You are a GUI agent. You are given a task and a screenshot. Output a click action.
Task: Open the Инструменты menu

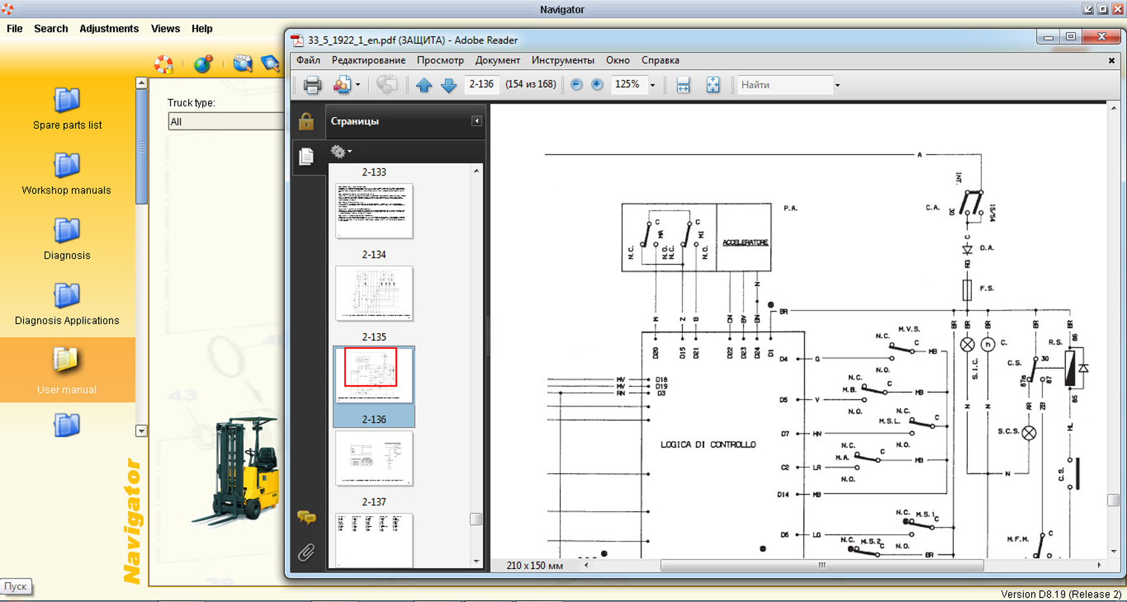tap(562, 60)
